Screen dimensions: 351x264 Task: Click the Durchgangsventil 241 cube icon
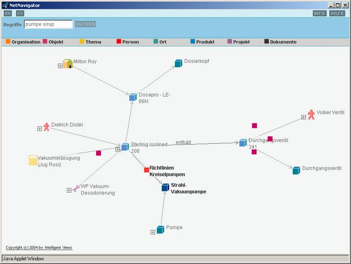tap(243, 143)
